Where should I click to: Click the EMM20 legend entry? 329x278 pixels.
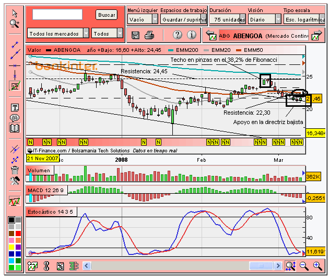point(217,50)
